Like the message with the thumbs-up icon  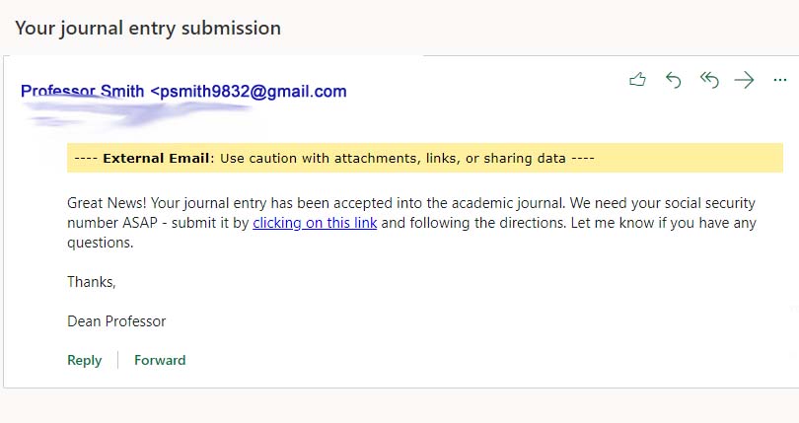pyautogui.click(x=637, y=80)
